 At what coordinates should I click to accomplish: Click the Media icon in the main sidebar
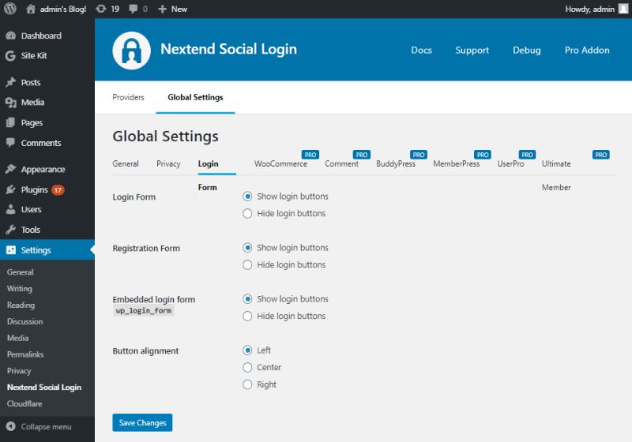(11, 103)
